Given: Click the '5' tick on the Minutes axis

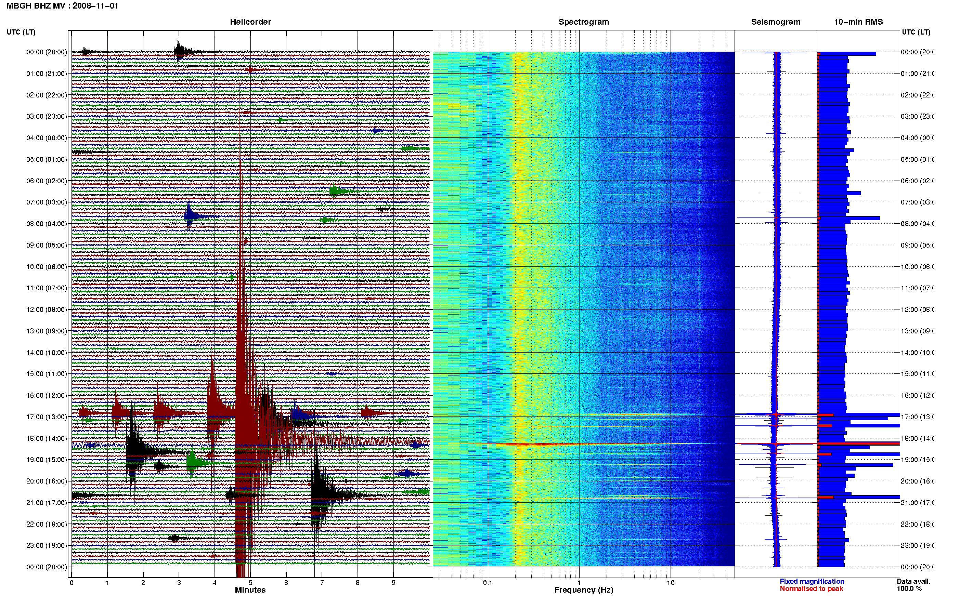Looking at the screenshot, I should tap(250, 583).
